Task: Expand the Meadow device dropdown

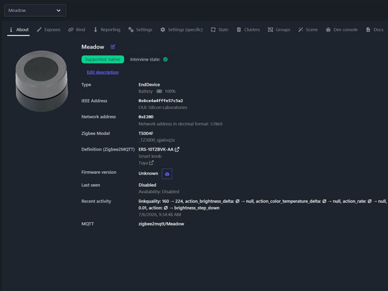Action: (x=35, y=10)
